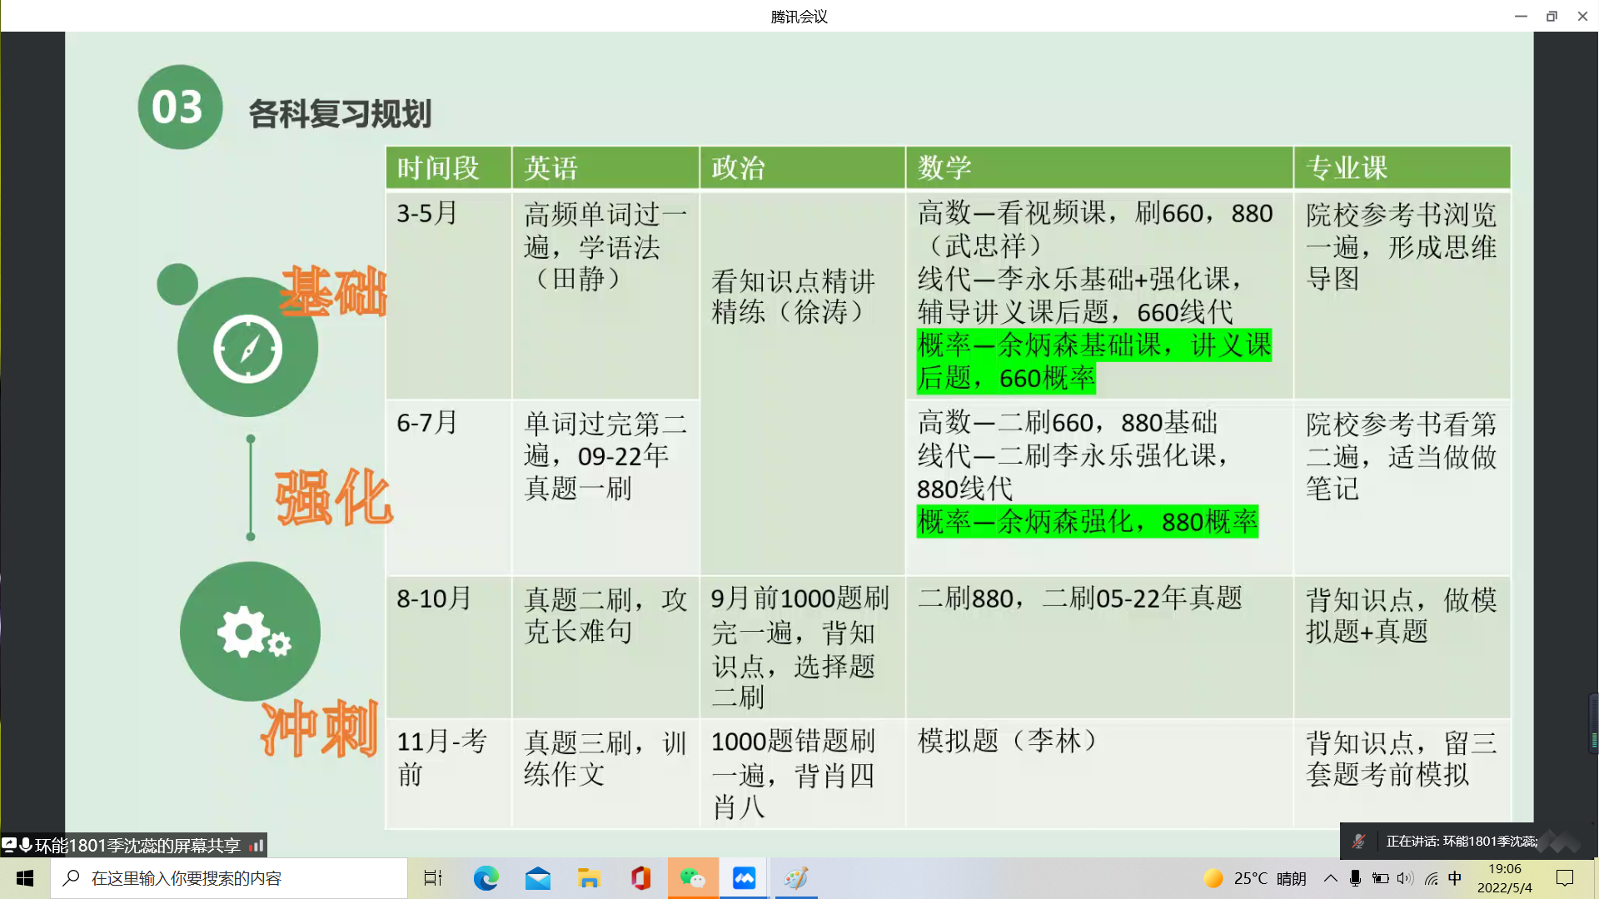Open Task View button
Image resolution: width=1599 pixels, height=899 pixels.
433,878
